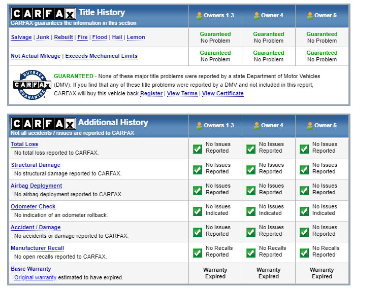Image resolution: width=386 pixels, height=290 pixels.
Task: Click Airbag Deployment green checkmark for Owner 4
Action: click(251, 191)
